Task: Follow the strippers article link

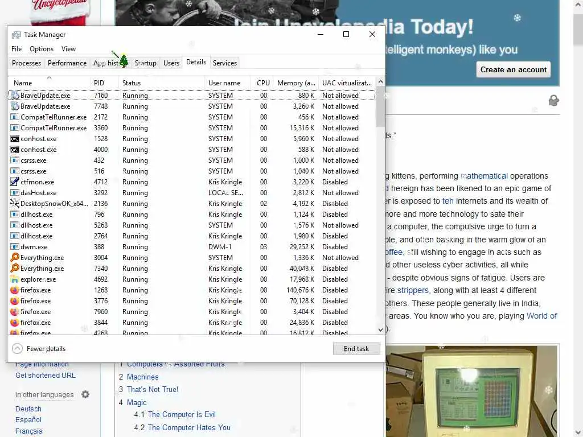Action: click(413, 290)
